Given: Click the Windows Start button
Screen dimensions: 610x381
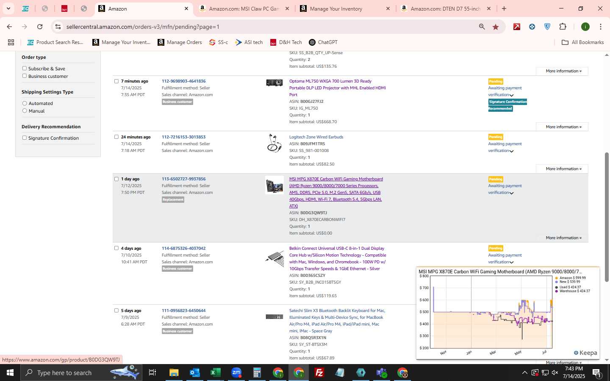Looking at the screenshot, I should pyautogui.click(x=10, y=373).
